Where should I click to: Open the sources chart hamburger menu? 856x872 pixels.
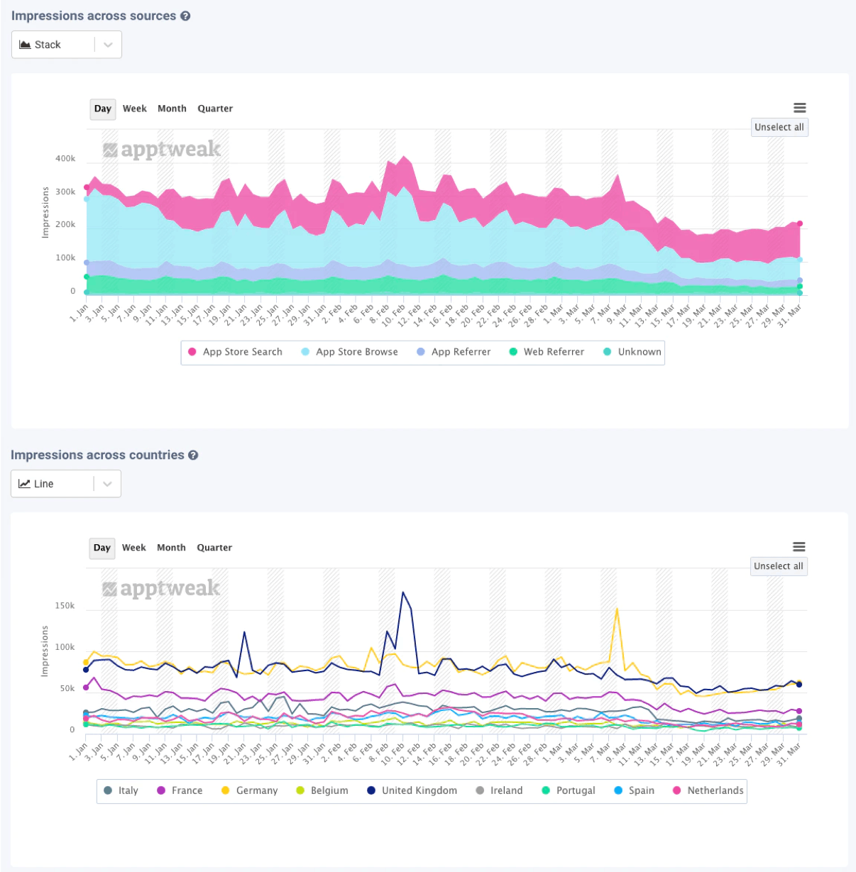(x=799, y=108)
